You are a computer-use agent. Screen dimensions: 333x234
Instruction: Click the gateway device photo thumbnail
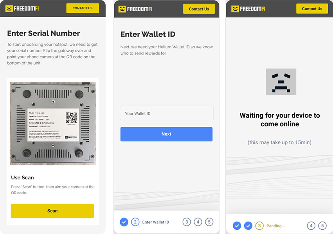pyautogui.click(x=53, y=124)
